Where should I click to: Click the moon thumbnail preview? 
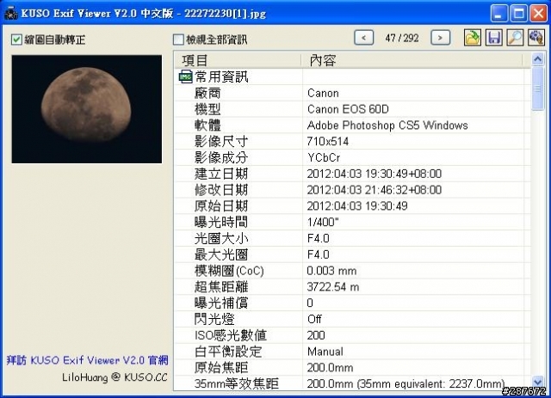[87, 109]
